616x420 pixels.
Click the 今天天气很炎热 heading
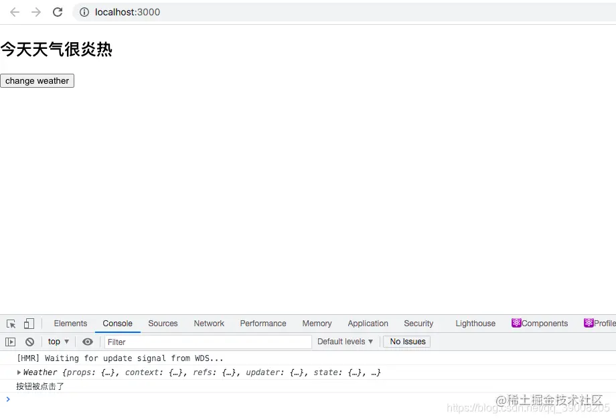56,50
